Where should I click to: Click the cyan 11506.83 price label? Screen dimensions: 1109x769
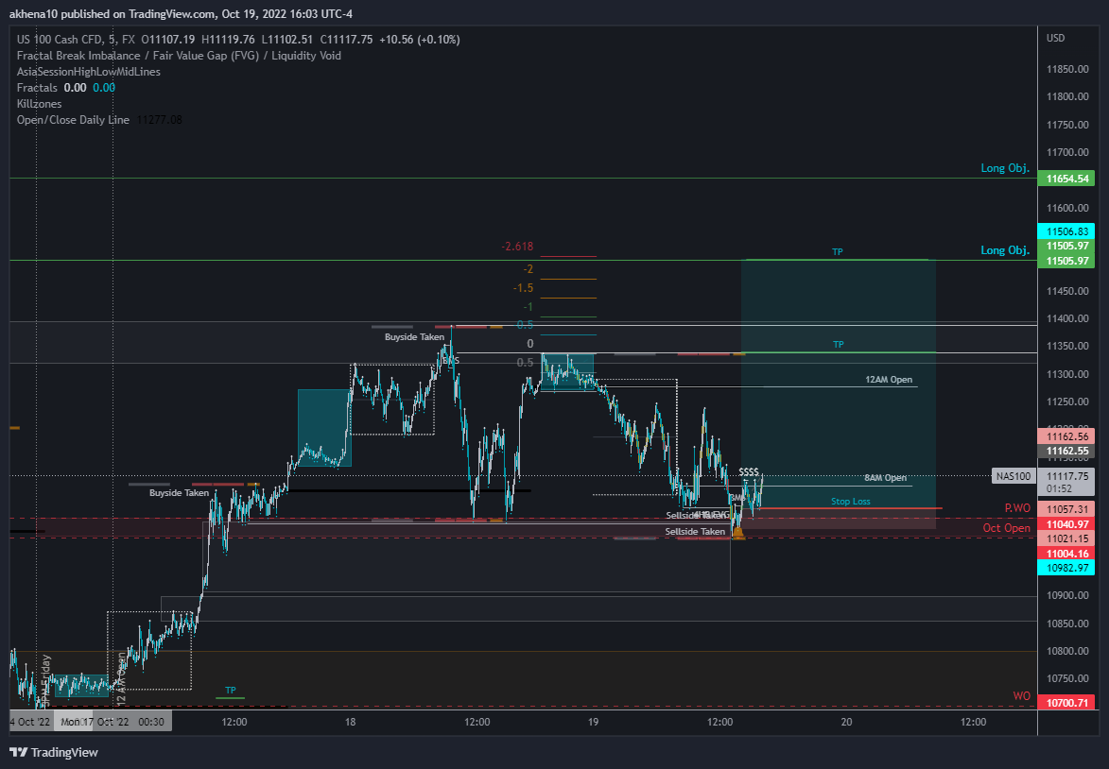click(1066, 231)
